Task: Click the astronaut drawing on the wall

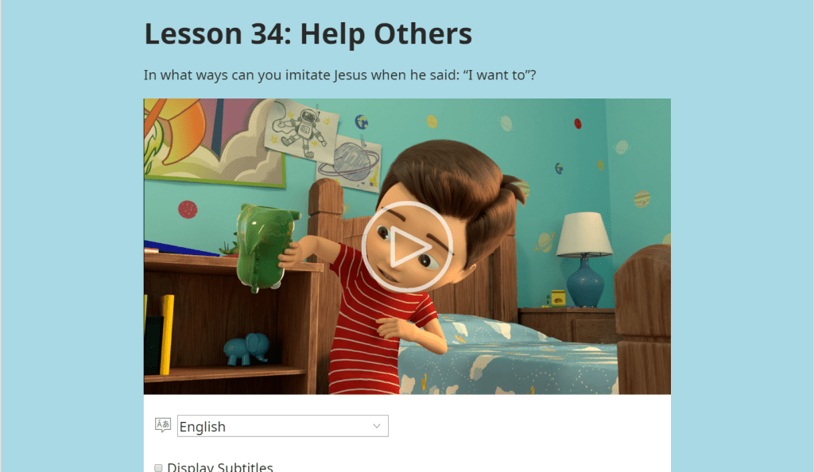Action: click(x=301, y=130)
